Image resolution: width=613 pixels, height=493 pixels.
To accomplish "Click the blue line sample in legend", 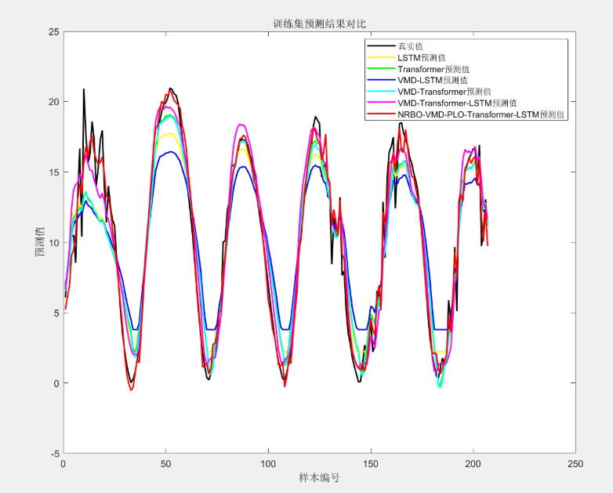I will click(x=381, y=80).
